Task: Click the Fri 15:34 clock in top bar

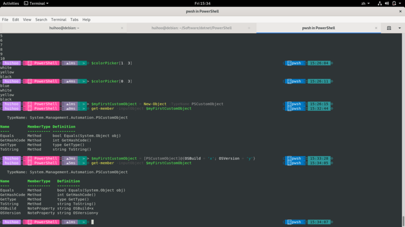Action: 202,3
